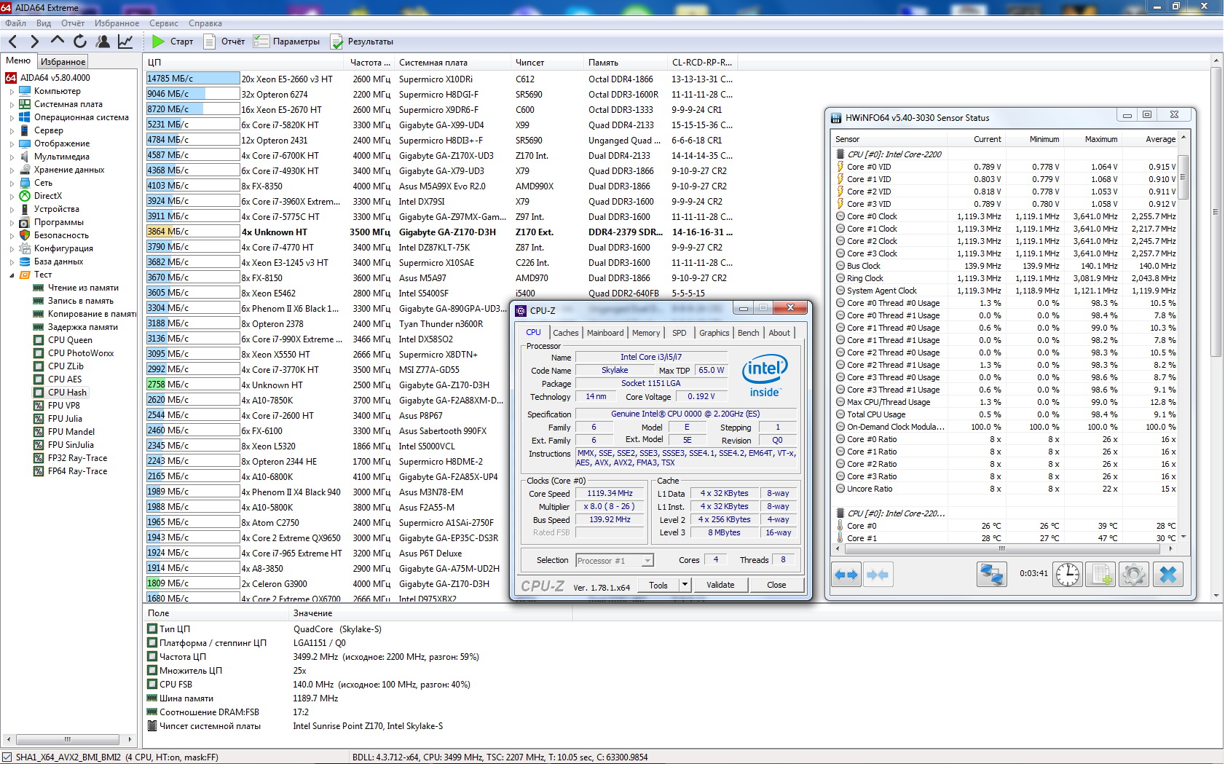Expand the Устройства tree node
Image resolution: width=1225 pixels, height=764 pixels.
pos(12,209)
